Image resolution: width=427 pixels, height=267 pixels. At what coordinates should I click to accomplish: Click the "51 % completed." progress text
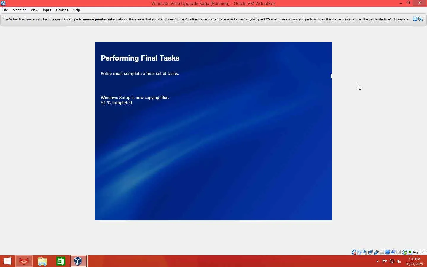[117, 103]
